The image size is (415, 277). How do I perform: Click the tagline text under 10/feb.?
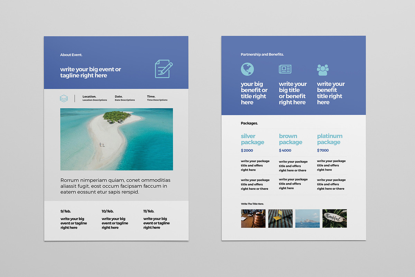115,223
